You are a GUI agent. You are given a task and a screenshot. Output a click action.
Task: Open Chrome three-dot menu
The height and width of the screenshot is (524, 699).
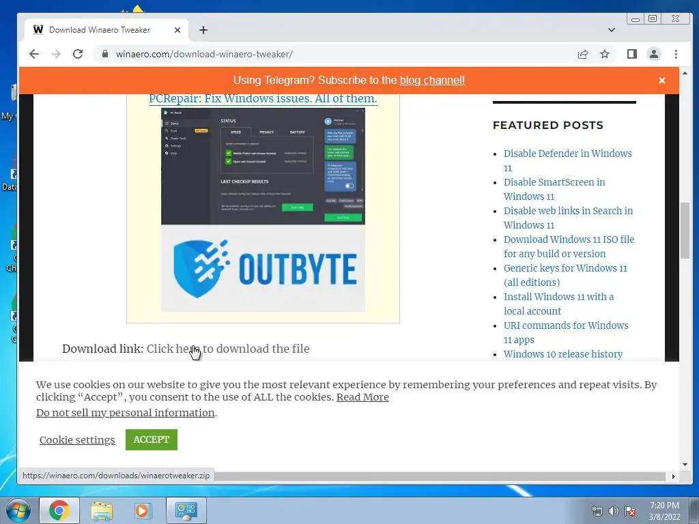tap(676, 54)
